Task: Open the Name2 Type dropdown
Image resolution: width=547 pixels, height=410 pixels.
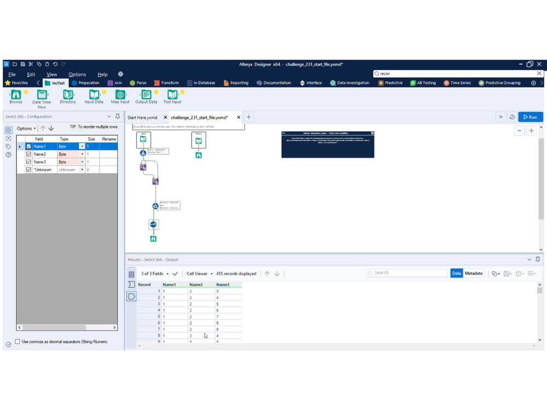Action: pyautogui.click(x=82, y=154)
